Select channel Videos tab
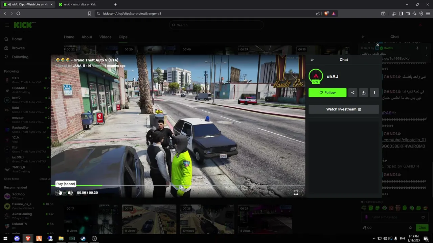 click(105, 37)
